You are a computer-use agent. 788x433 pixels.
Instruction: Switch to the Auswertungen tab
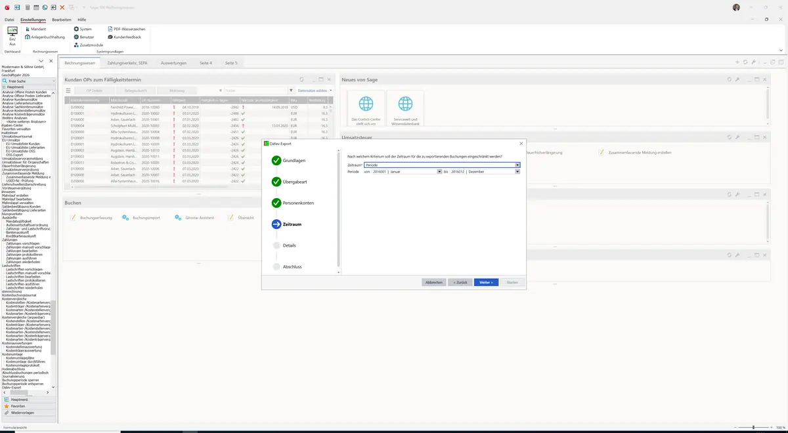173,63
